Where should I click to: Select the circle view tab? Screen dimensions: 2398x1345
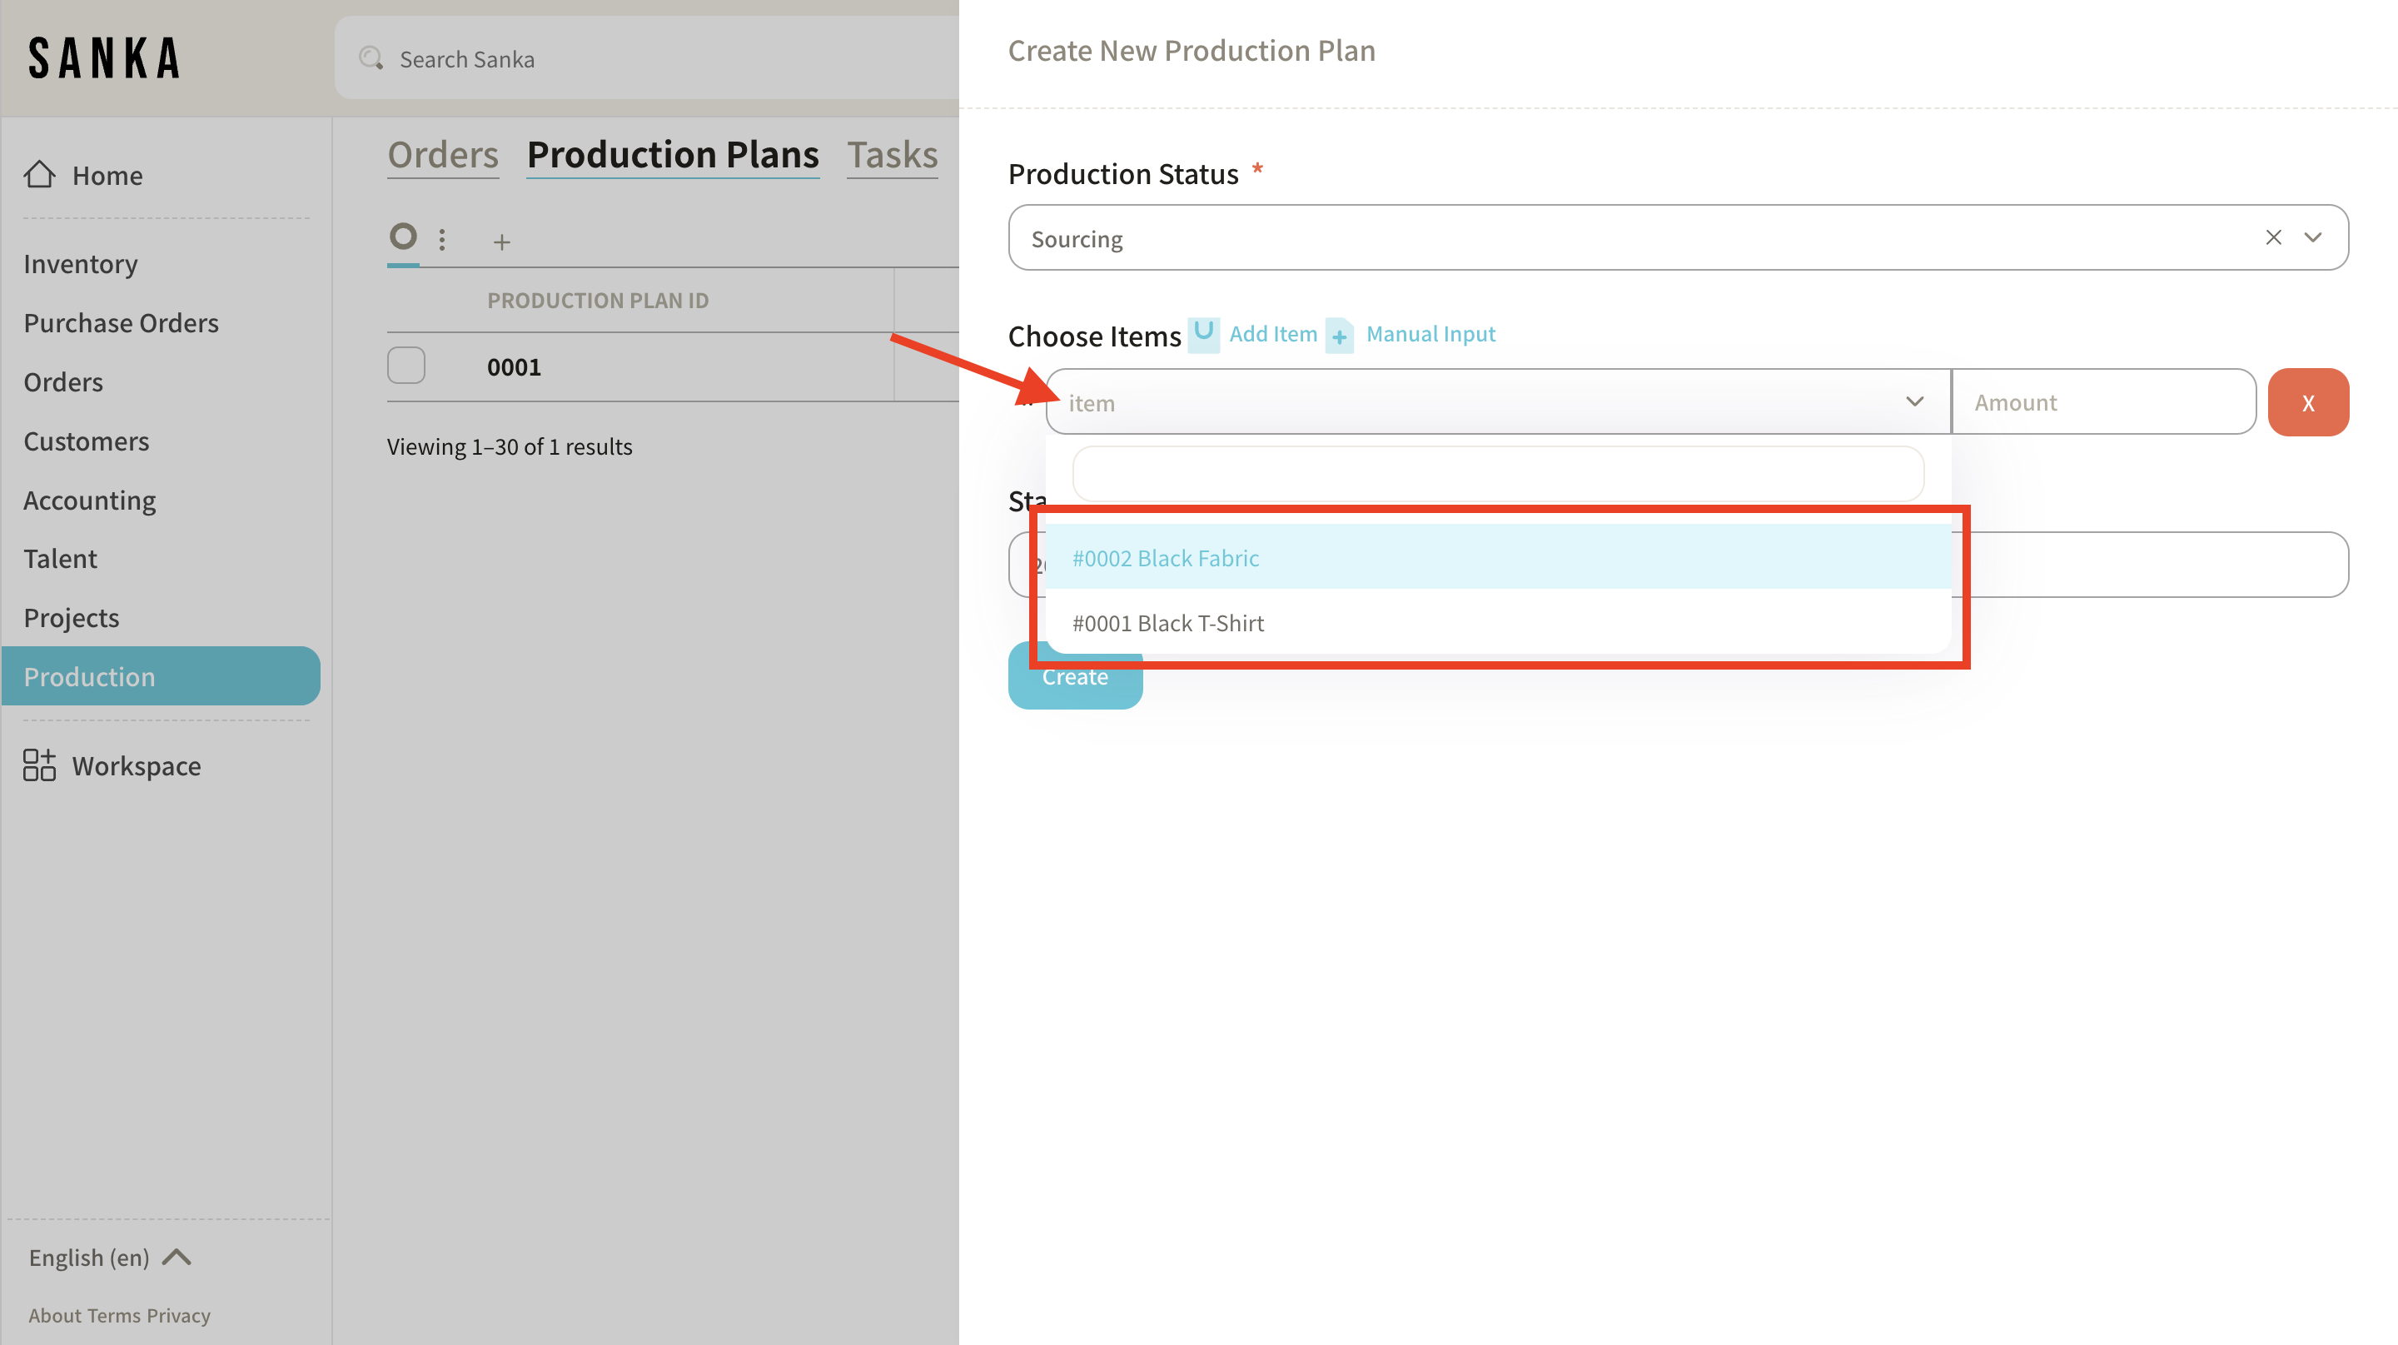[403, 237]
